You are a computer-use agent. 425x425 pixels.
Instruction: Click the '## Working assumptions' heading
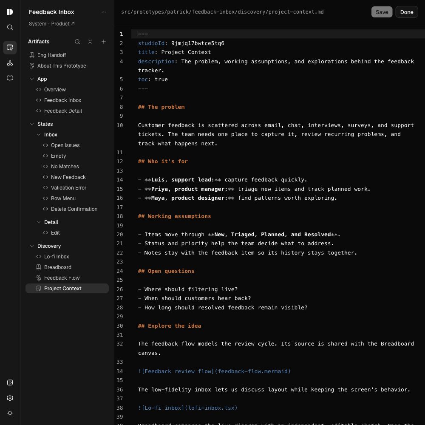click(x=174, y=216)
